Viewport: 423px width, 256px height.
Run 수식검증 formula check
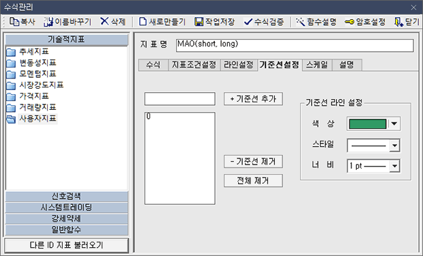[x=264, y=22]
